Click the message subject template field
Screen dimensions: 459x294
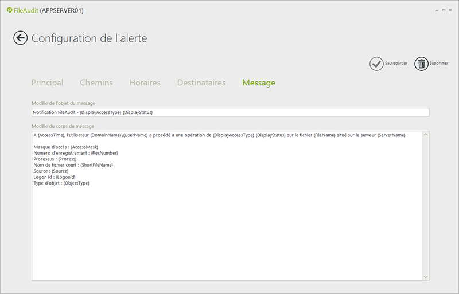coord(229,112)
